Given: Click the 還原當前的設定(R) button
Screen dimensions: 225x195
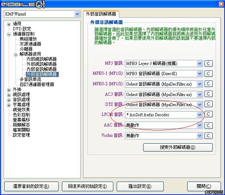Looking at the screenshot, I should pos(31,186).
